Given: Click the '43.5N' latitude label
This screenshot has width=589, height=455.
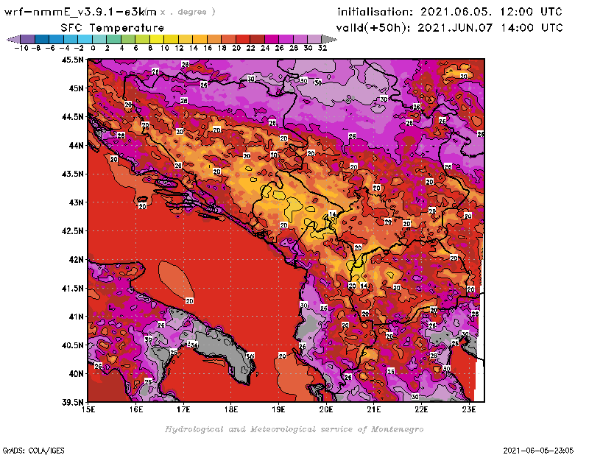Looking at the screenshot, I should pos(72,174).
